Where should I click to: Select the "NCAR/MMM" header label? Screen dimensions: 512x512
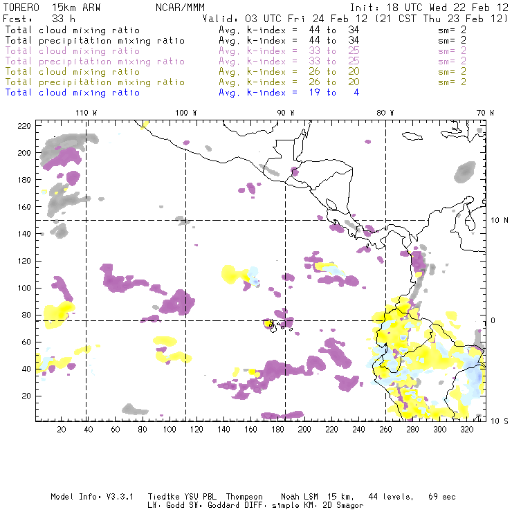coord(181,8)
